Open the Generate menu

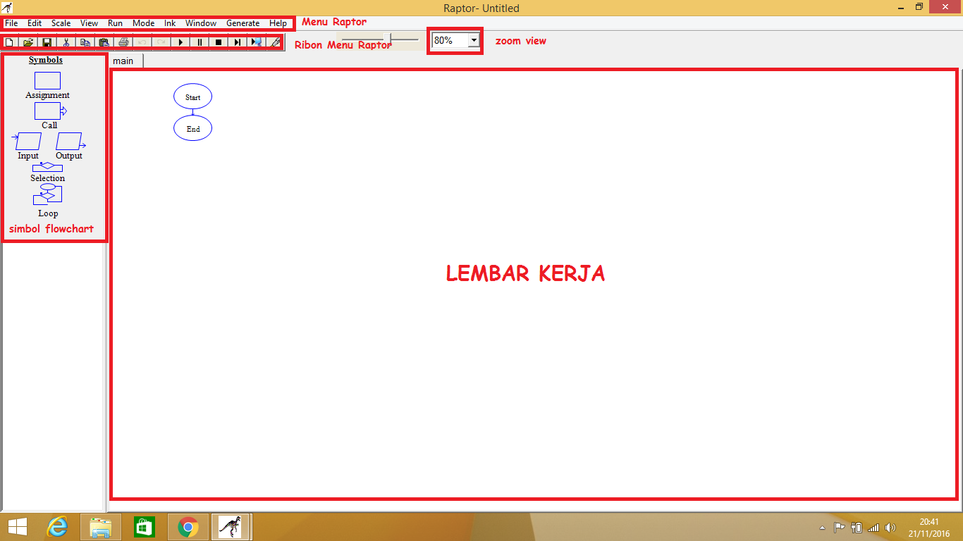tap(243, 23)
